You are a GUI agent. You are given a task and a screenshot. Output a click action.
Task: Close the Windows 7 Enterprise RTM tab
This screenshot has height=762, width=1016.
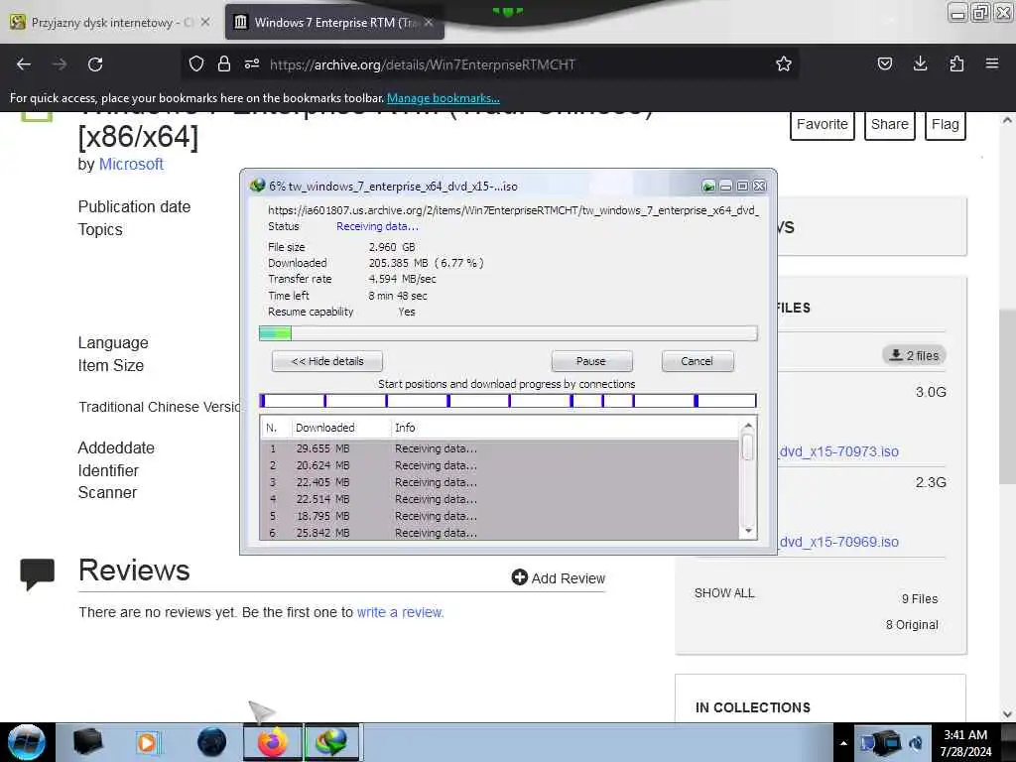pyautogui.click(x=429, y=22)
